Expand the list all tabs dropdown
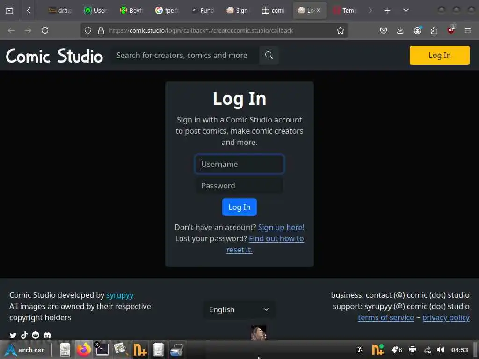Screen dimensions: 479x359 [406, 11]
